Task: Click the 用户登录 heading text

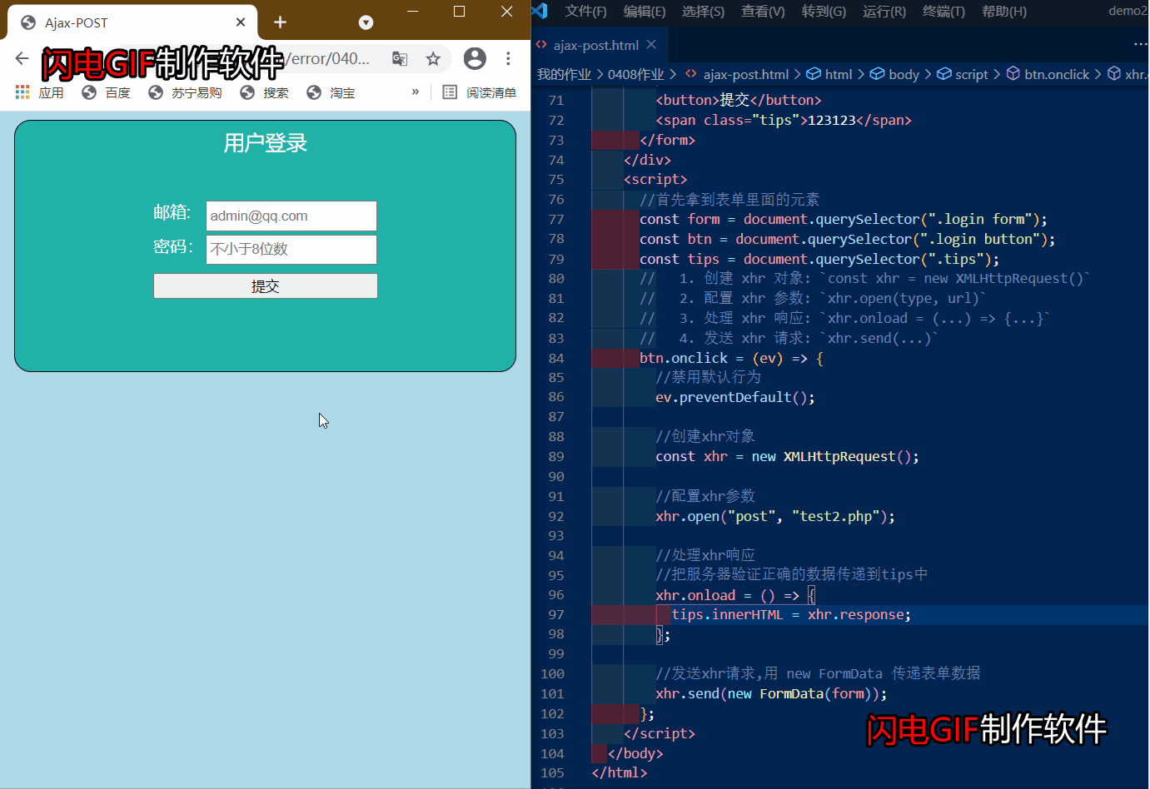Action: (x=265, y=143)
